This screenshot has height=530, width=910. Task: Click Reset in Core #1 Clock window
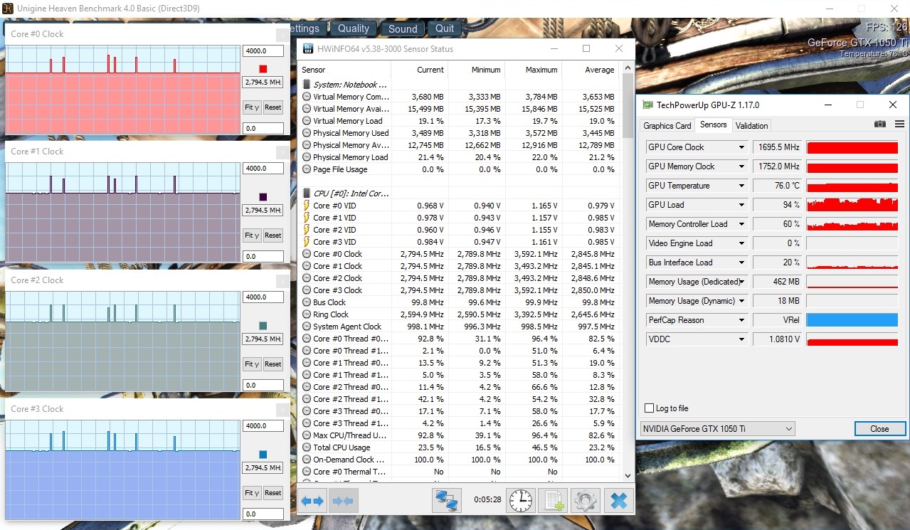(x=273, y=235)
